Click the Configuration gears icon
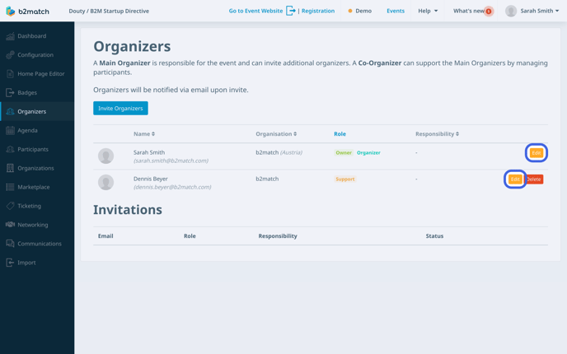 tap(10, 55)
